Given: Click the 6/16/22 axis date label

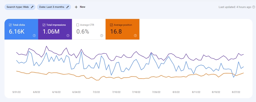Looking at the screenshot, I should (x=56, y=92).
